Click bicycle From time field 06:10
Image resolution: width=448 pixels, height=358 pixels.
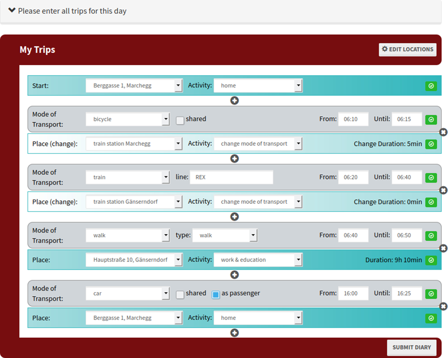click(353, 119)
